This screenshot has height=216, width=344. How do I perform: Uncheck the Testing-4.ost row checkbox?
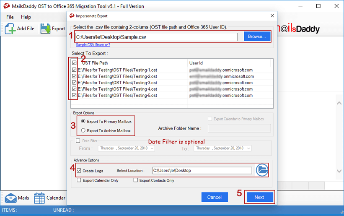point(74,89)
